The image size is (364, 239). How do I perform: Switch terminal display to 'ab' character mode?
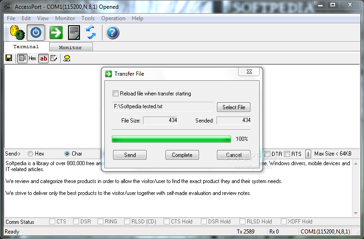coord(43,58)
